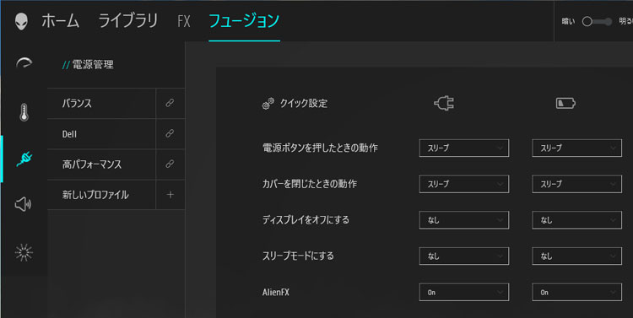The height and width of the screenshot is (318, 633).
Task: Switch to the ライブラリ tab
Action: (128, 20)
